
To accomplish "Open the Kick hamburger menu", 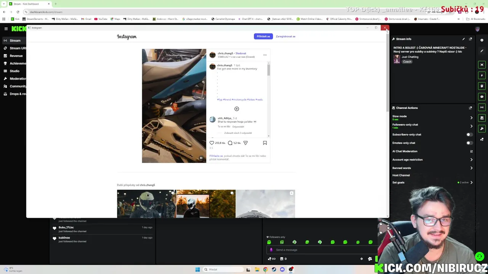I will point(6,29).
